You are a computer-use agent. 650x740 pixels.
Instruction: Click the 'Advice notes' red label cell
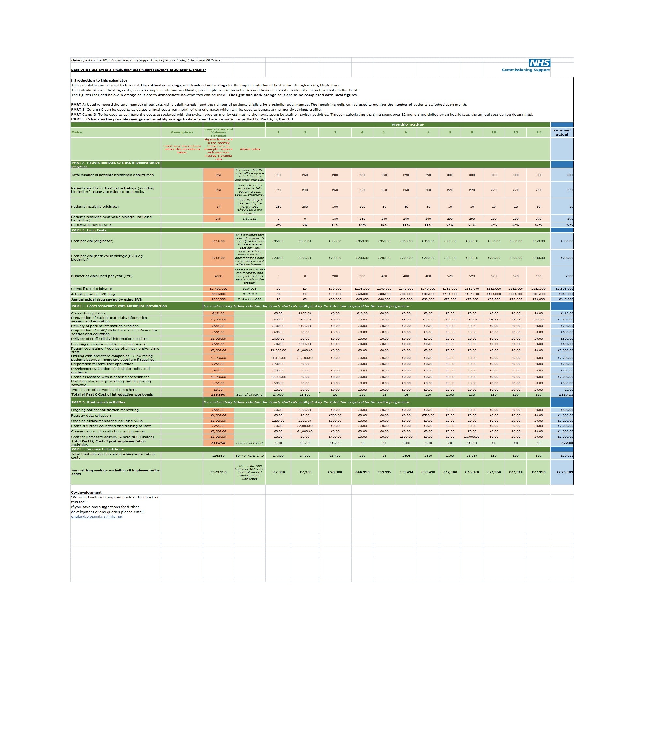[250, 149]
